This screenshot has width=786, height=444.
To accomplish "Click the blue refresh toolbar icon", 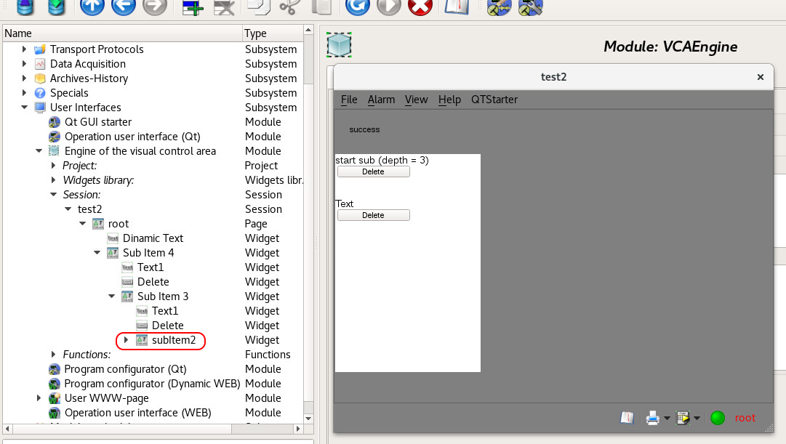I will 356,7.
